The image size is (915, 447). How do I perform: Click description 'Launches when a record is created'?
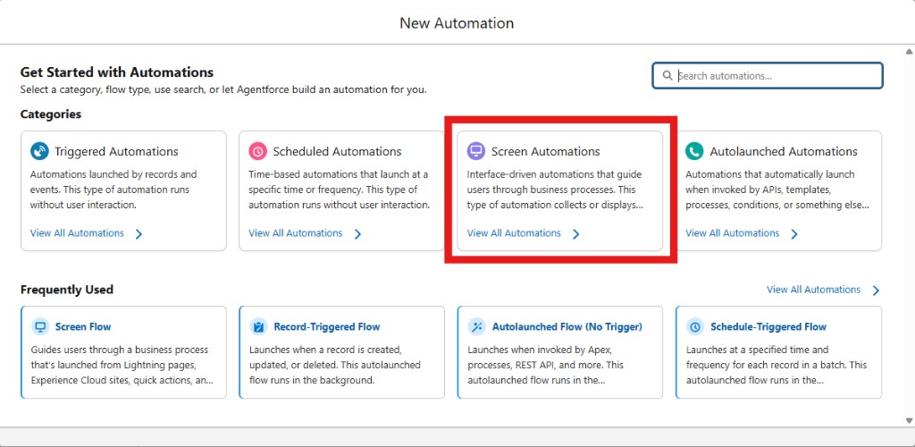pyautogui.click(x=335, y=366)
